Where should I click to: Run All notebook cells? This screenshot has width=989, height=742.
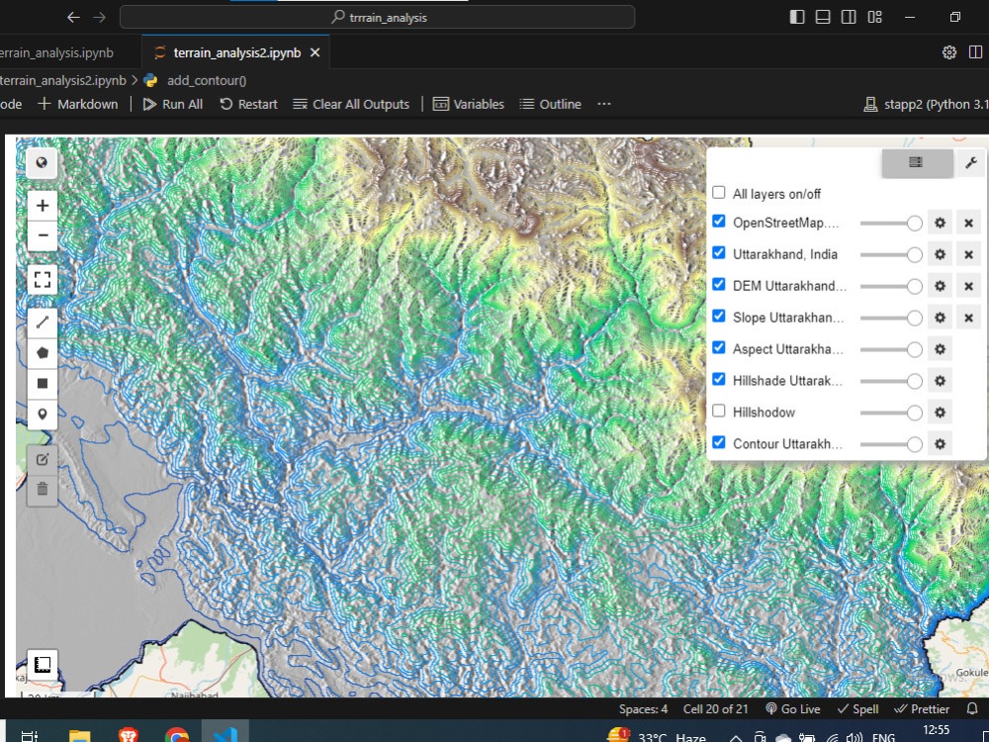pos(173,104)
